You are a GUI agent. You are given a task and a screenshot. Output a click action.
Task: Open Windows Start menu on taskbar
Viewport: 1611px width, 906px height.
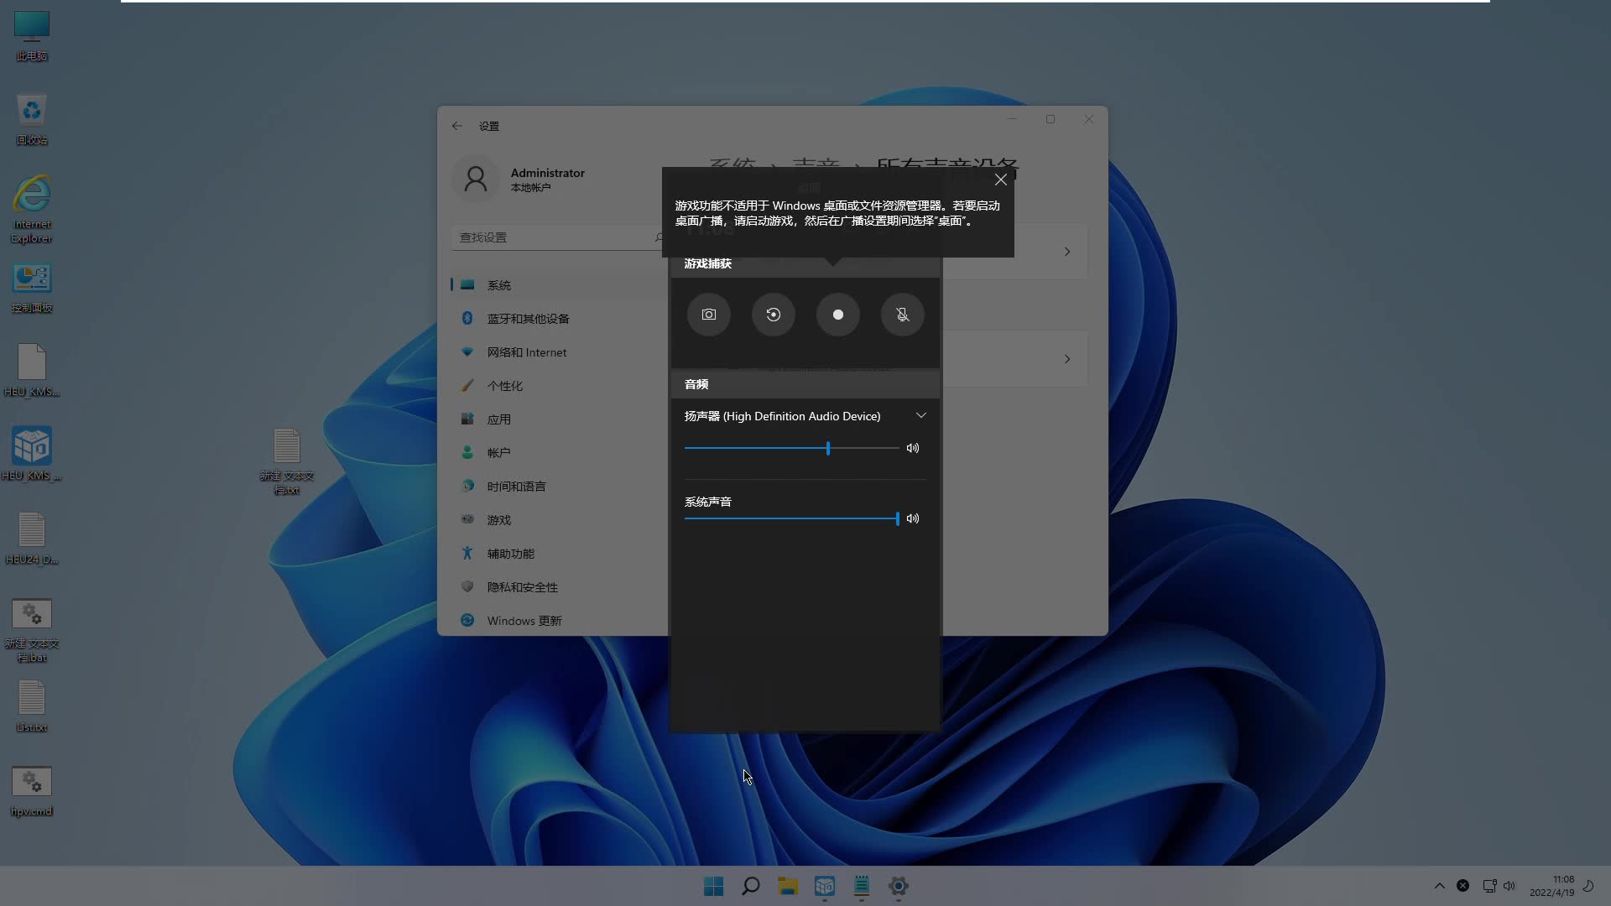(x=714, y=886)
